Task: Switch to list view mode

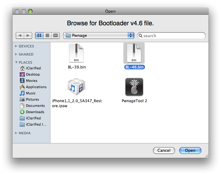Action: (48, 36)
